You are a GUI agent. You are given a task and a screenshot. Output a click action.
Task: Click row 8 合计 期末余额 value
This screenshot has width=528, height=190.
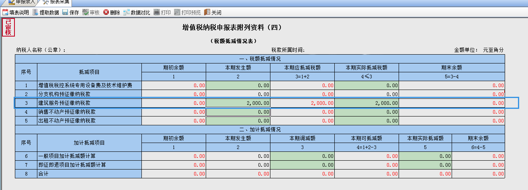(478, 174)
